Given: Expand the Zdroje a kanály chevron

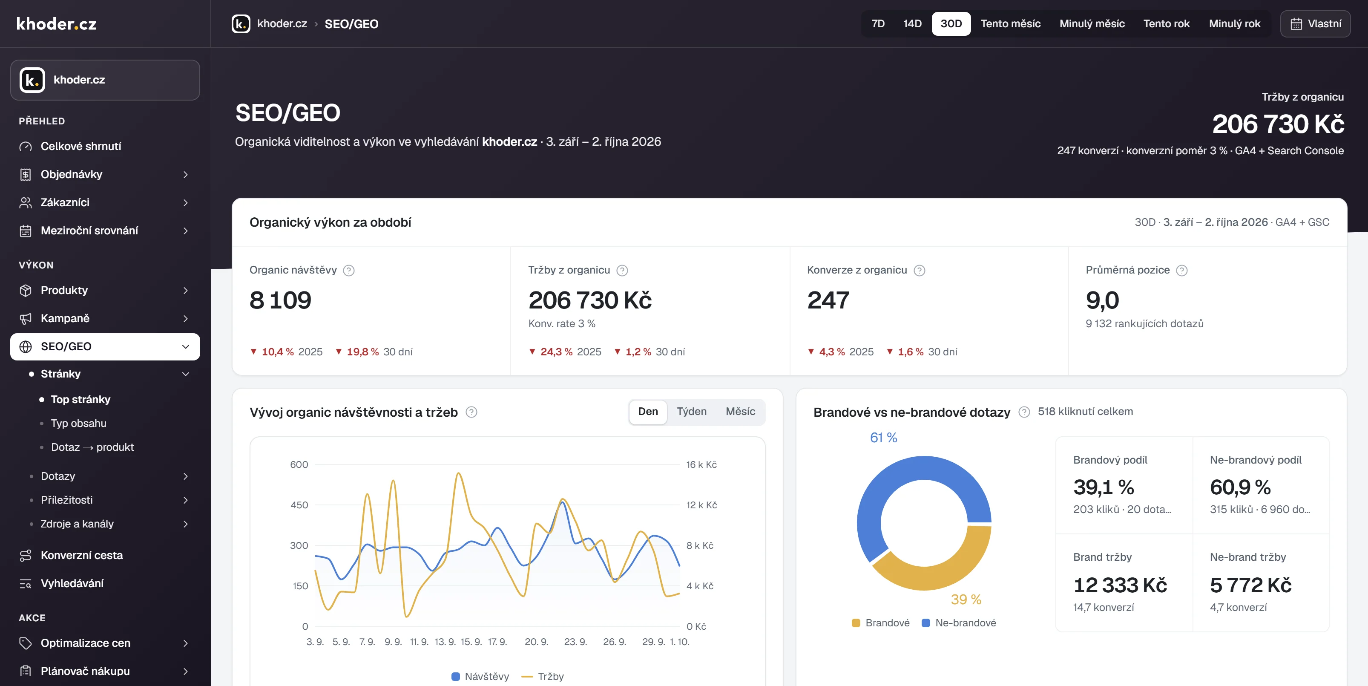Looking at the screenshot, I should tap(185, 524).
